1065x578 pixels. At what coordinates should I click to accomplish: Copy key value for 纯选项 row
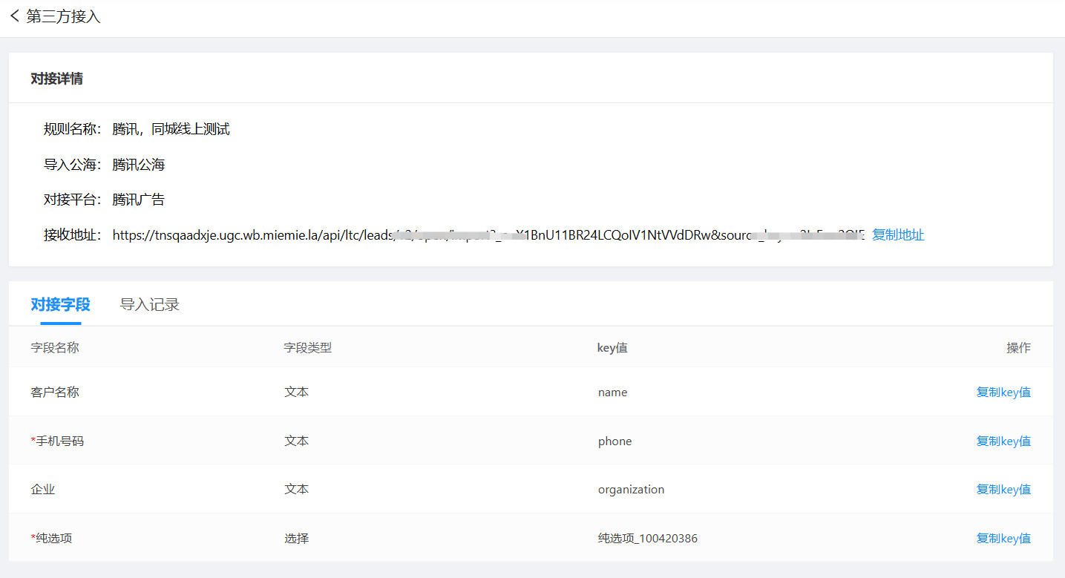pyautogui.click(x=1003, y=539)
